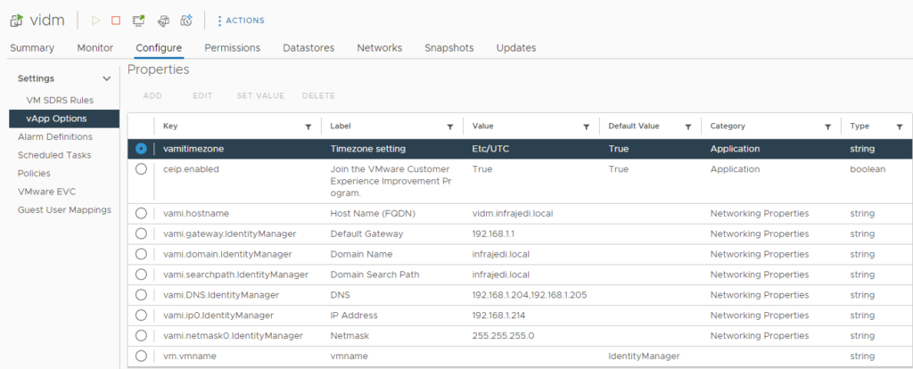This screenshot has width=913, height=369.
Task: Open the Datastores tab
Action: tap(308, 48)
